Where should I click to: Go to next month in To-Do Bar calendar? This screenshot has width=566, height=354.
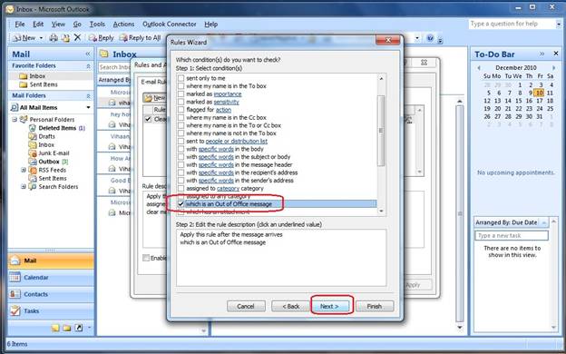tap(553, 68)
